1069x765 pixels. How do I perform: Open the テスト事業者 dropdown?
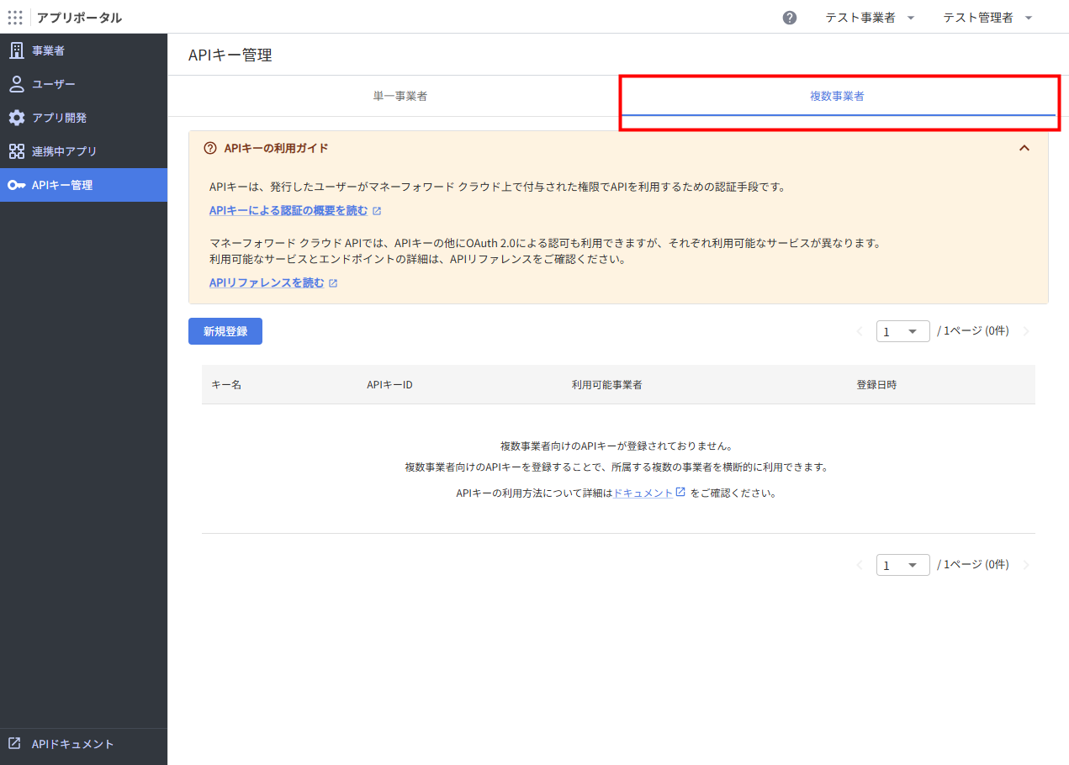coord(870,18)
